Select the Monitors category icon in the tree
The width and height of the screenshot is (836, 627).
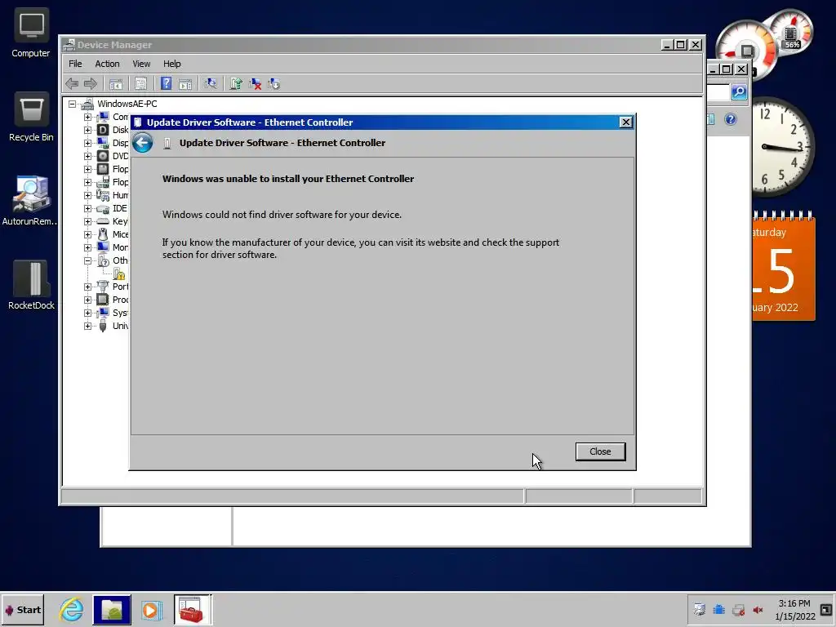[x=103, y=247]
